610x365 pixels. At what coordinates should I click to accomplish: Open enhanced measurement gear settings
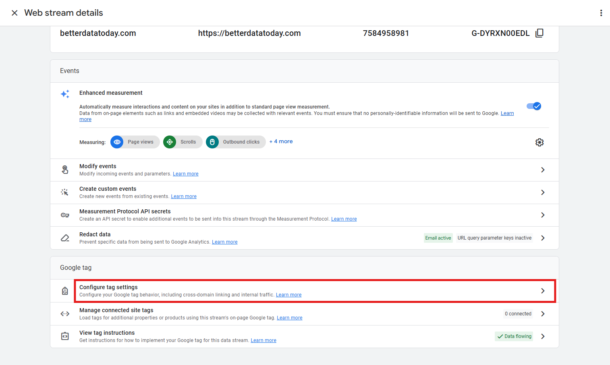click(539, 142)
